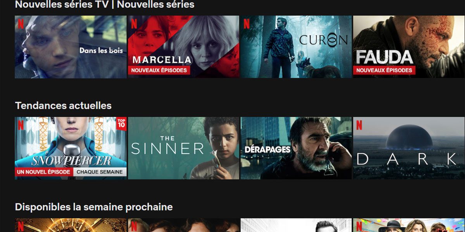Click the Netflix N logo on Snowpiercer
The image size is (465, 232).
[x=21, y=125]
